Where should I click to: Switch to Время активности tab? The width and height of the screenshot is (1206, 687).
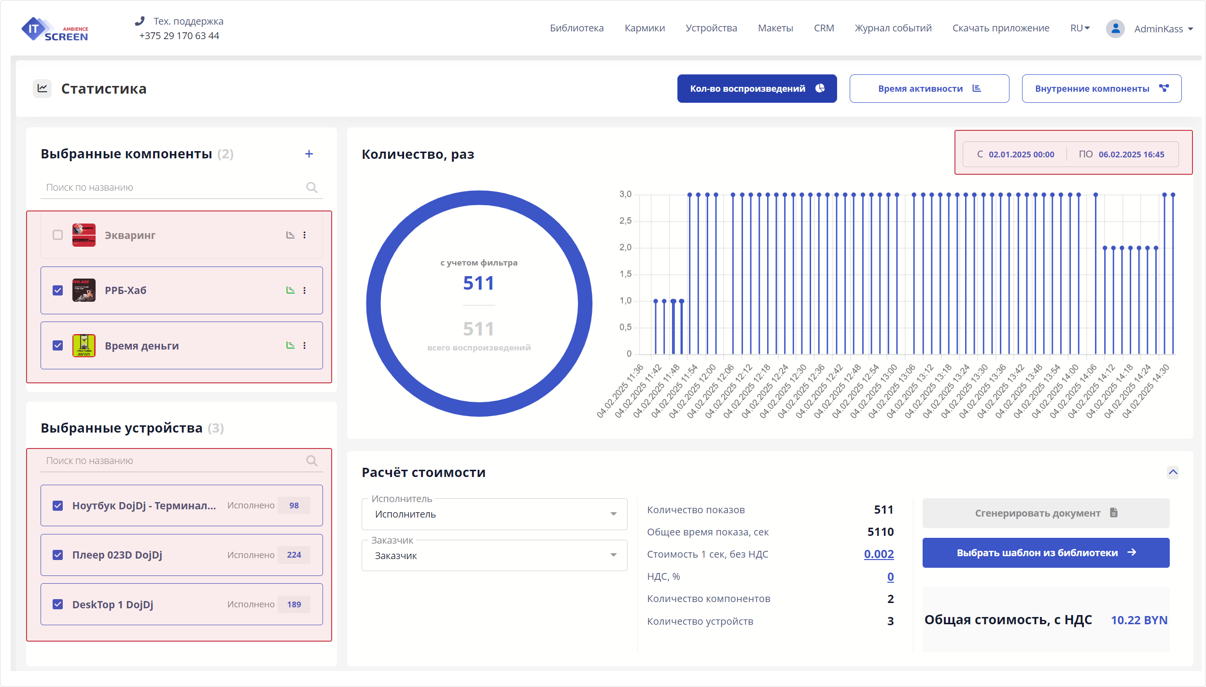929,89
